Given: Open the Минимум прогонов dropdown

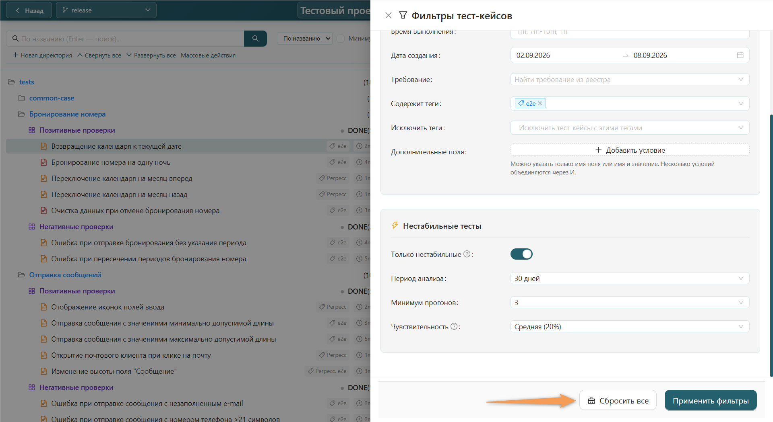Looking at the screenshot, I should pyautogui.click(x=630, y=302).
